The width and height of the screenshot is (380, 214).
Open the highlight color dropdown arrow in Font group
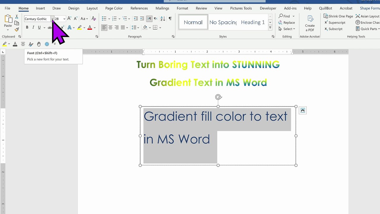tap(84, 28)
